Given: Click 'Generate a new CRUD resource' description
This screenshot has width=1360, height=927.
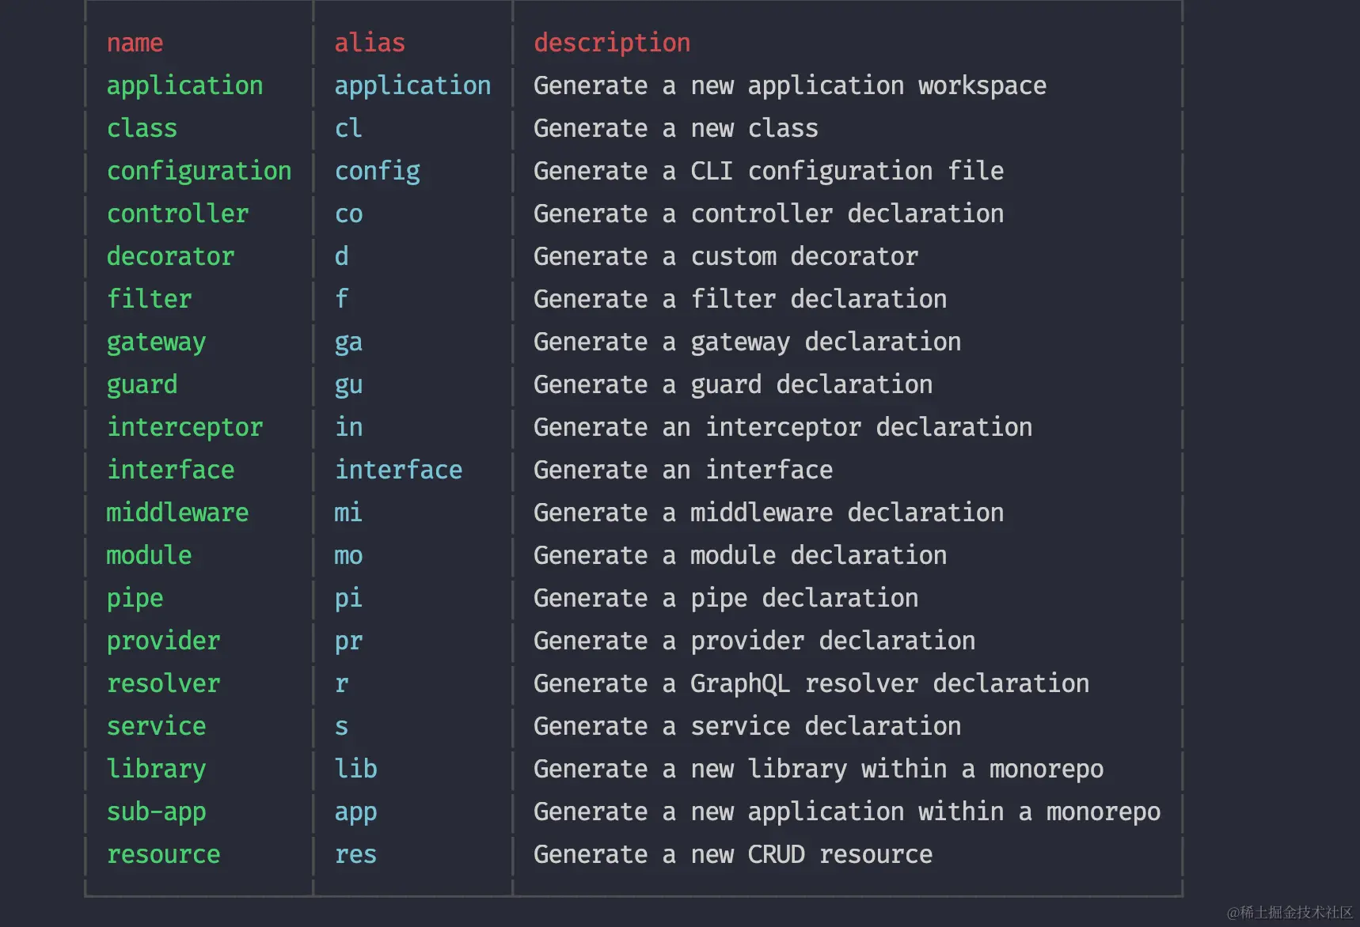Looking at the screenshot, I should coord(733,854).
